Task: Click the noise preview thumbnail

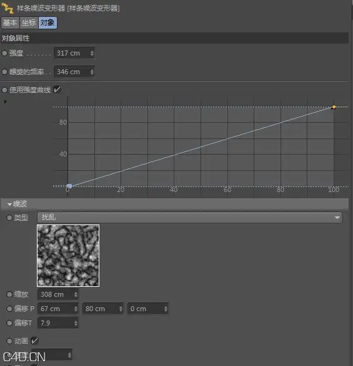Action: (68, 256)
